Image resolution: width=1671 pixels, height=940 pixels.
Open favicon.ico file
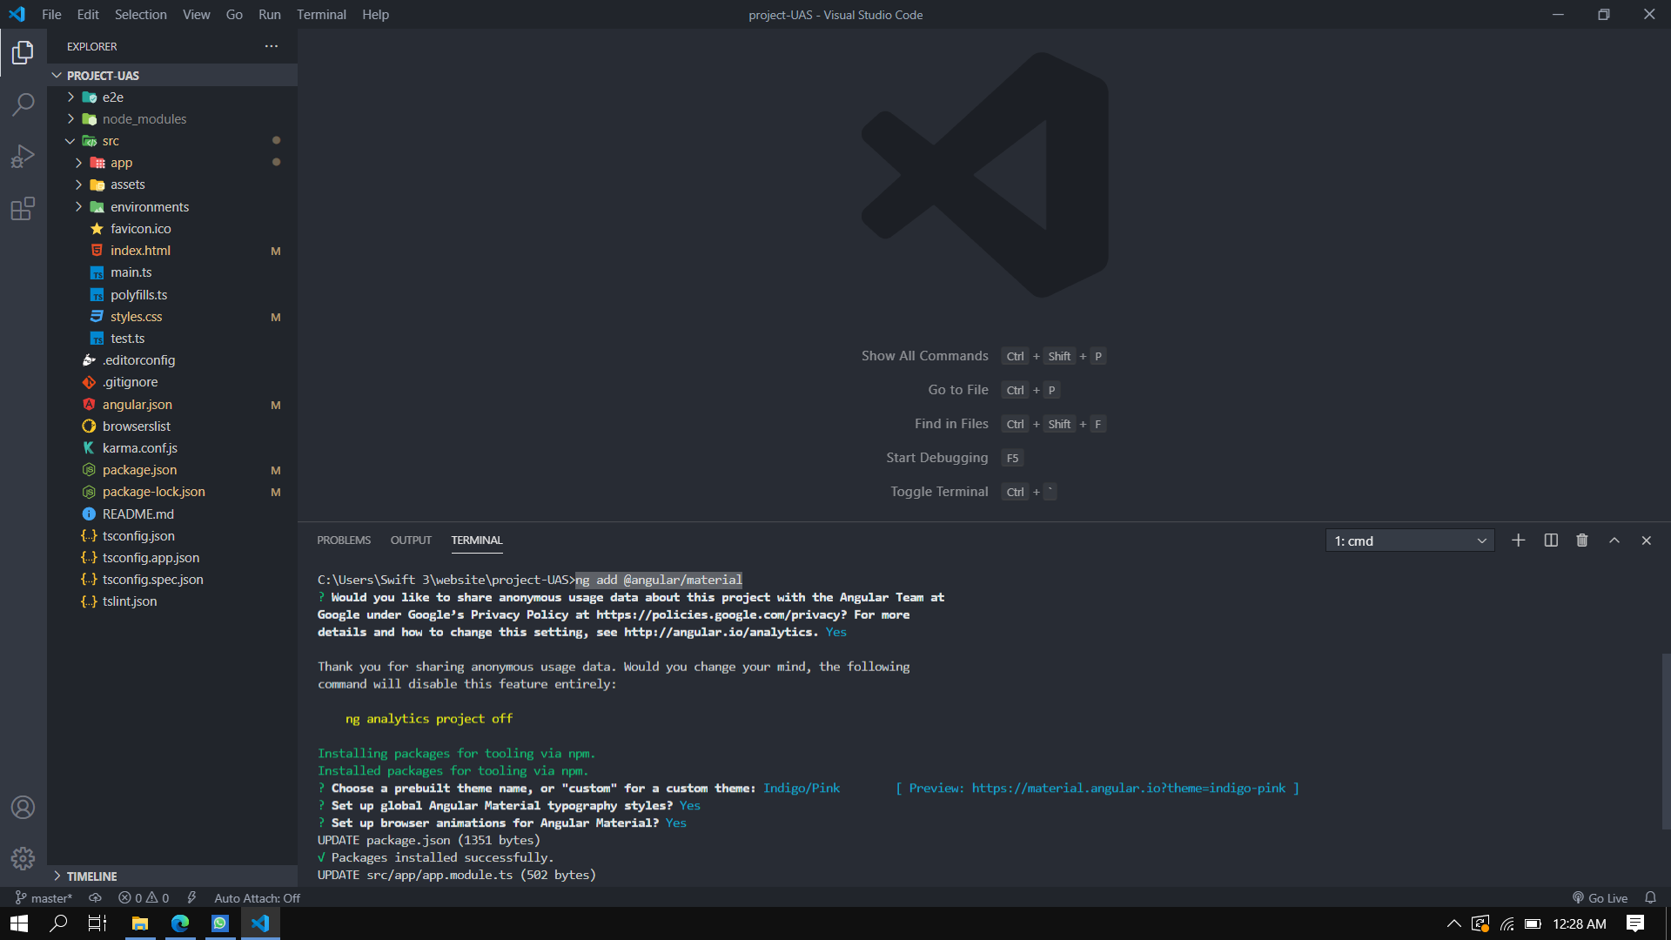click(x=172, y=228)
